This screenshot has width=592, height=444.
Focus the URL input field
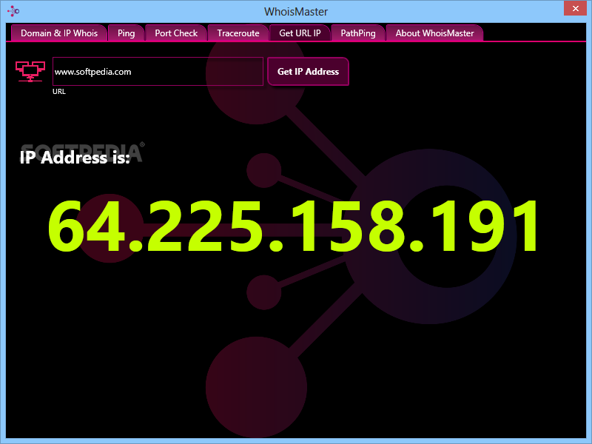[x=158, y=71]
